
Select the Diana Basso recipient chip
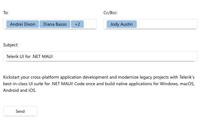coord(55,24)
